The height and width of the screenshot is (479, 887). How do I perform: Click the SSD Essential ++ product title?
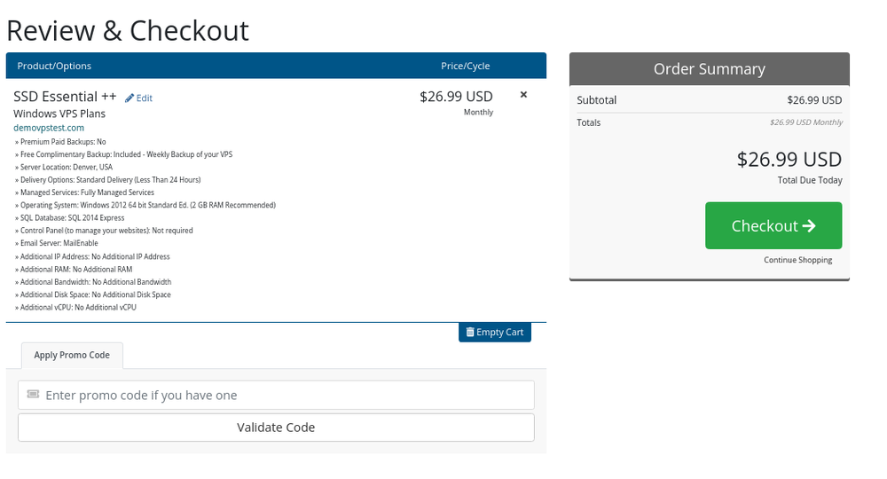click(65, 97)
